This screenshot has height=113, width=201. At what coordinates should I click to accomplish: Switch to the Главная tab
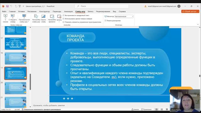12,11
